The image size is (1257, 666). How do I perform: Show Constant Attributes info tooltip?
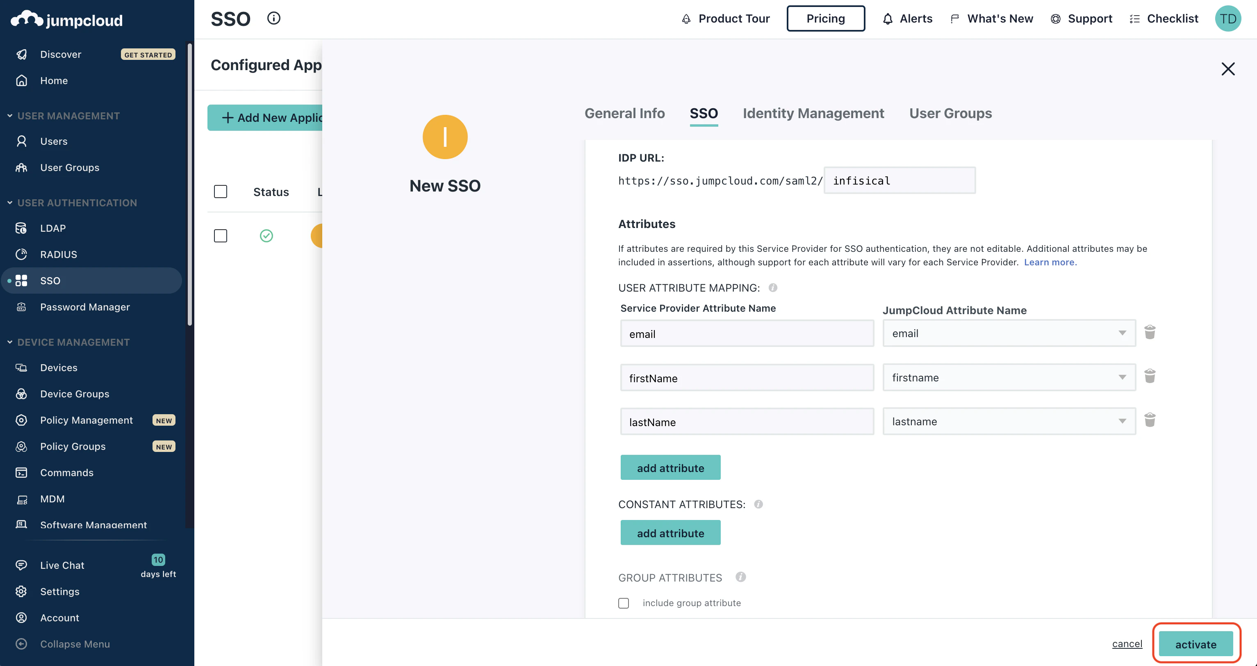[758, 504]
